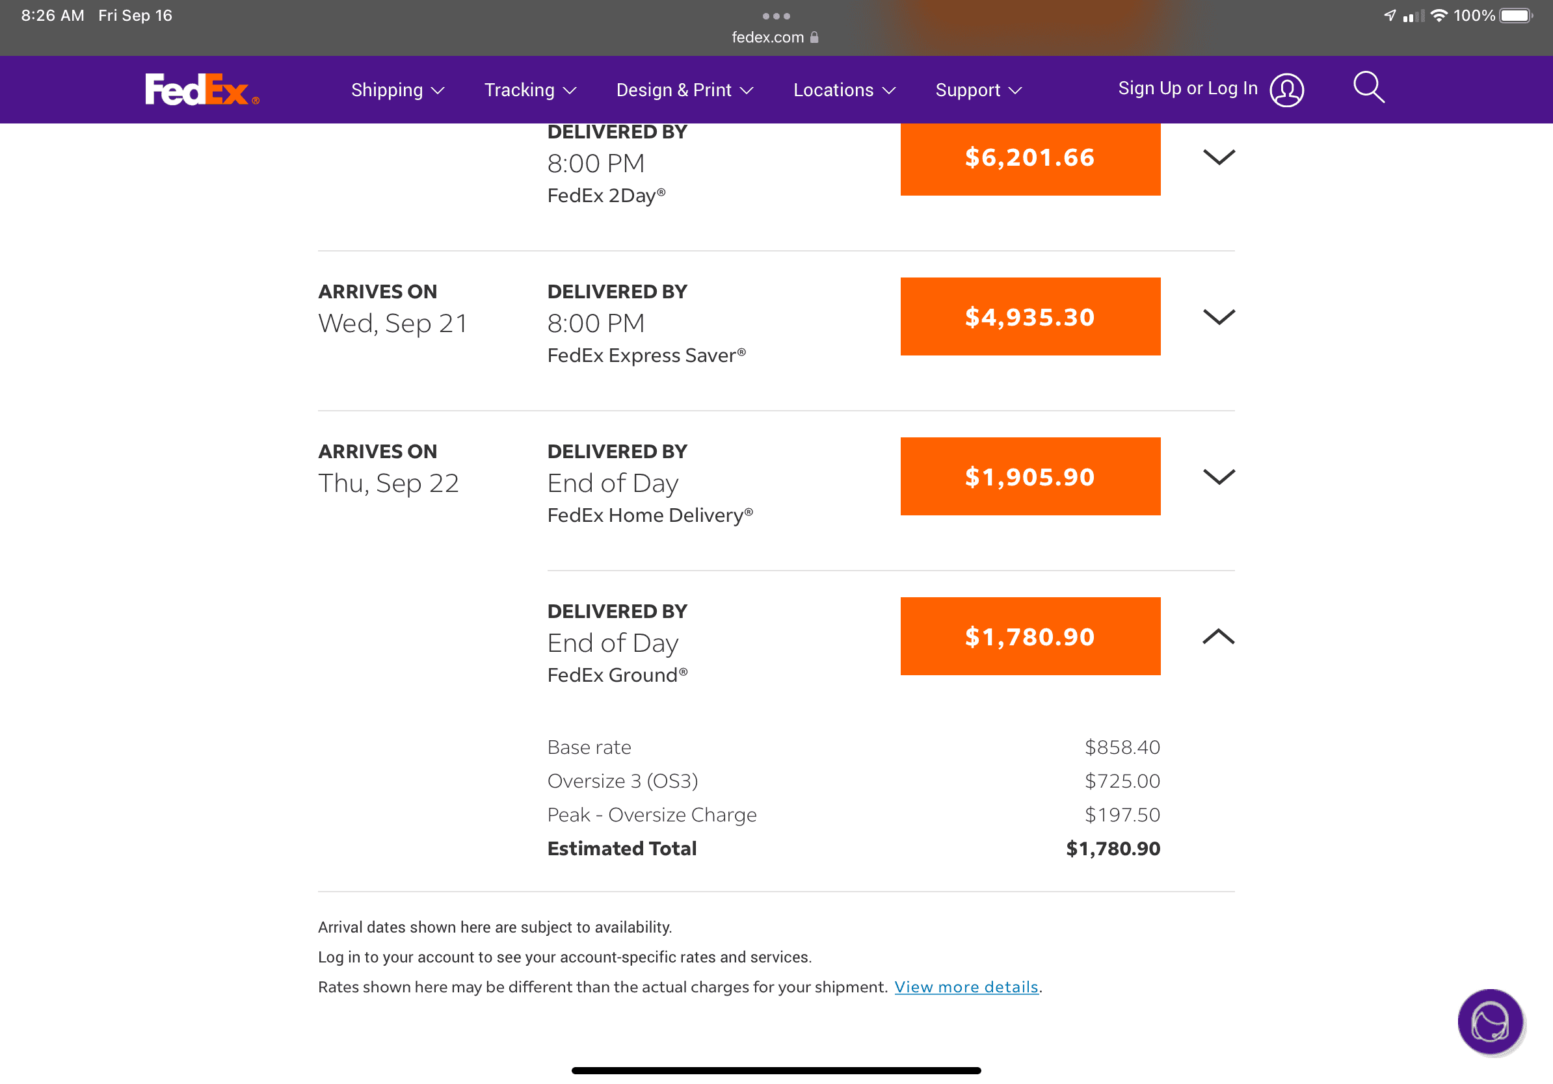This screenshot has width=1553, height=1084.
Task: Select the $1,780.90 FedEx Ground rate
Action: point(1030,636)
